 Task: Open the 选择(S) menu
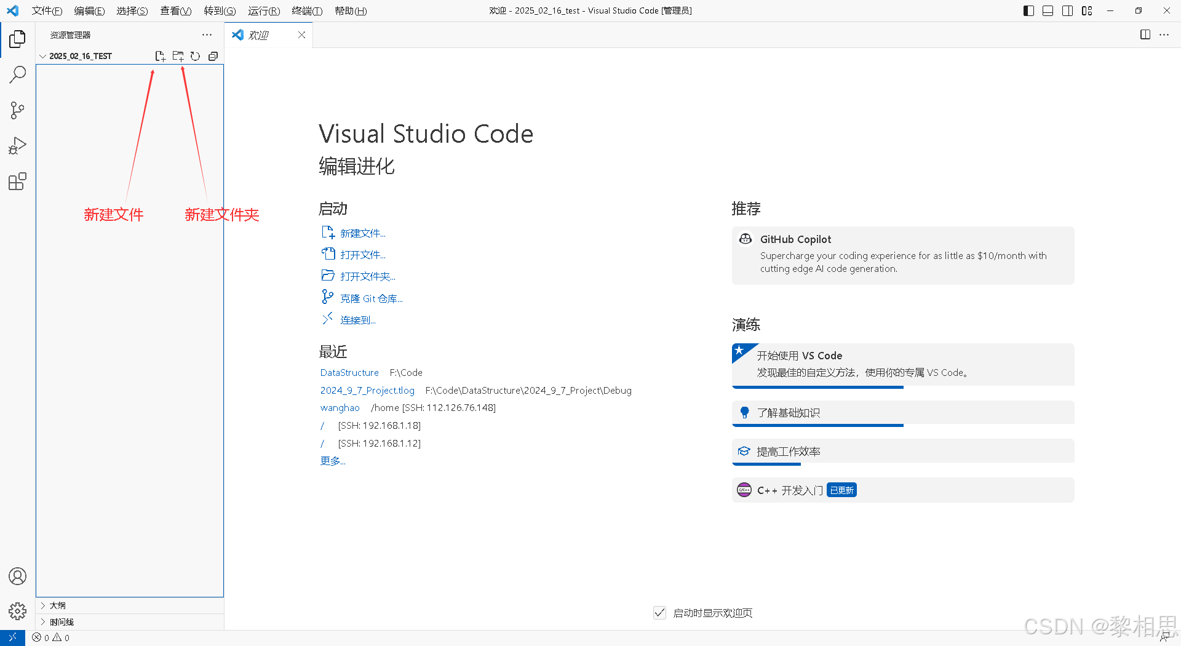132,10
